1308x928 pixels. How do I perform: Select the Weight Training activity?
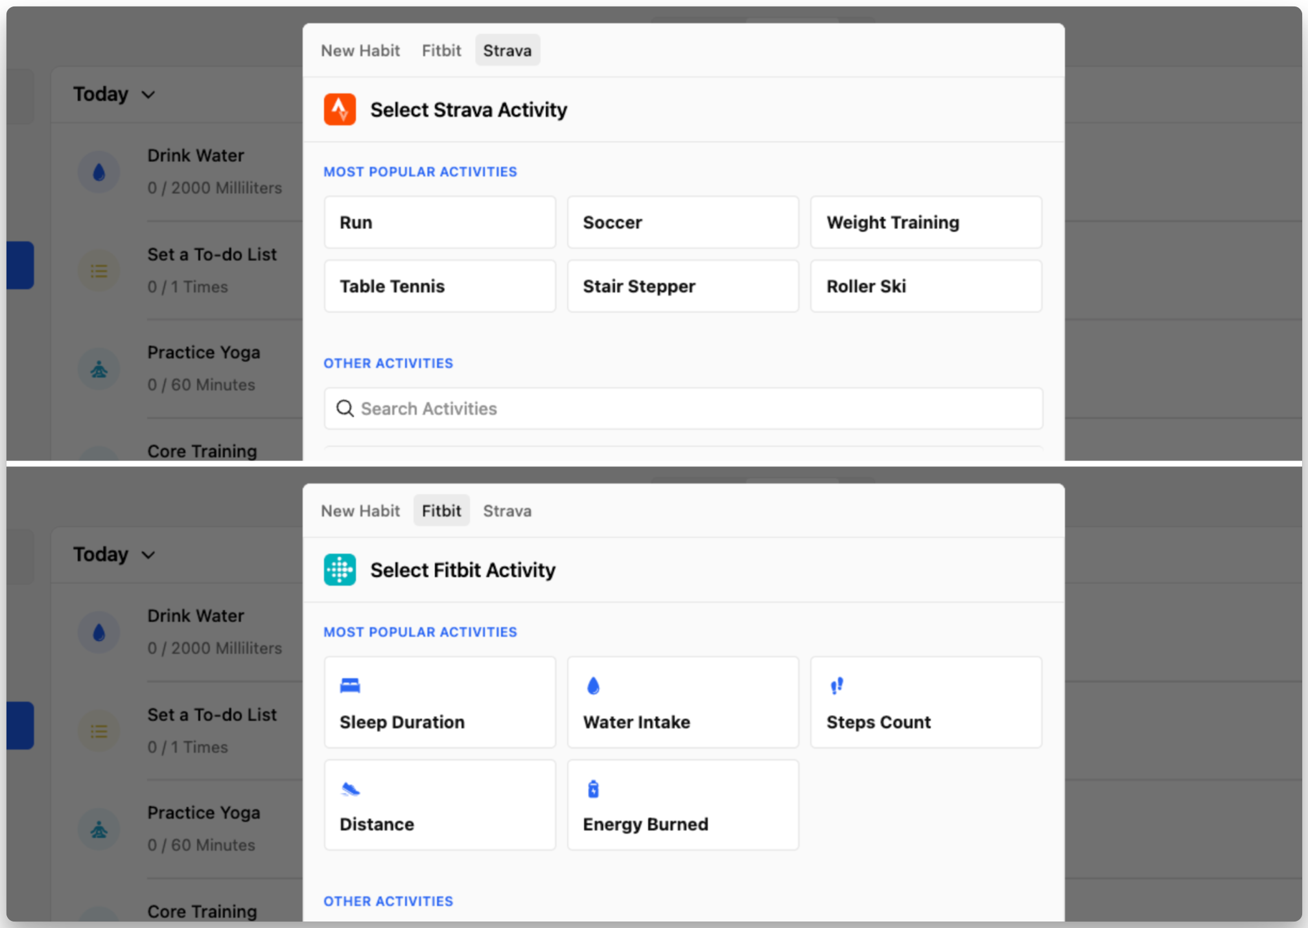tap(926, 222)
